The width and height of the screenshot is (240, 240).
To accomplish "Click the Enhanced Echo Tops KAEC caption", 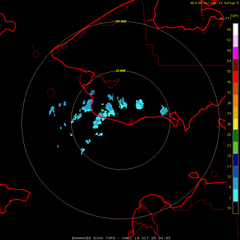I will tap(121, 238).
